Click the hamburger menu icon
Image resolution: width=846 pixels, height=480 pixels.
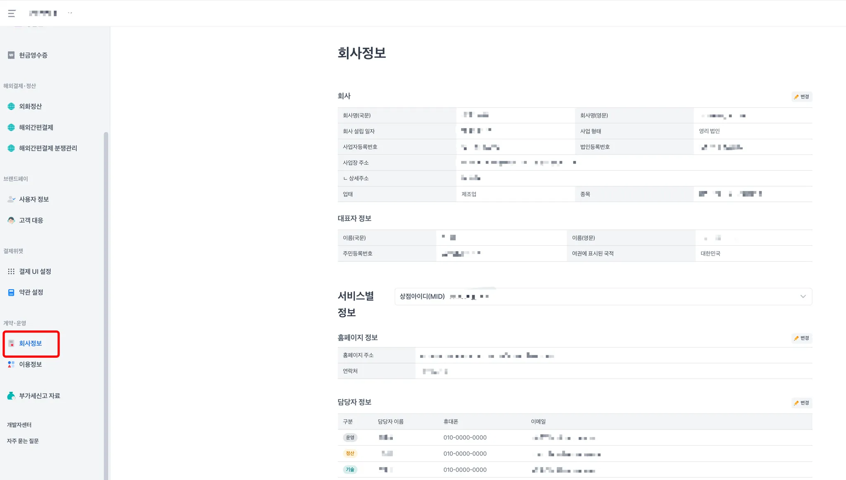pos(12,13)
